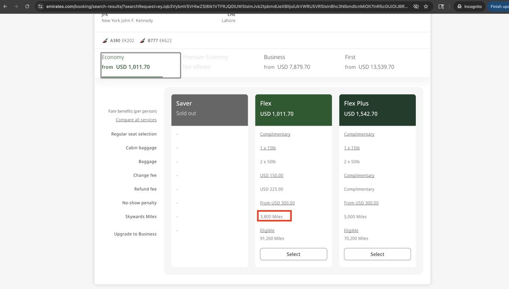Open the Compare all services link
509x289 pixels.
tap(136, 120)
